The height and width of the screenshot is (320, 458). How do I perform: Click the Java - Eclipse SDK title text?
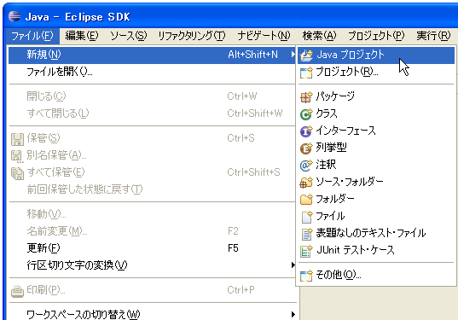(x=78, y=17)
